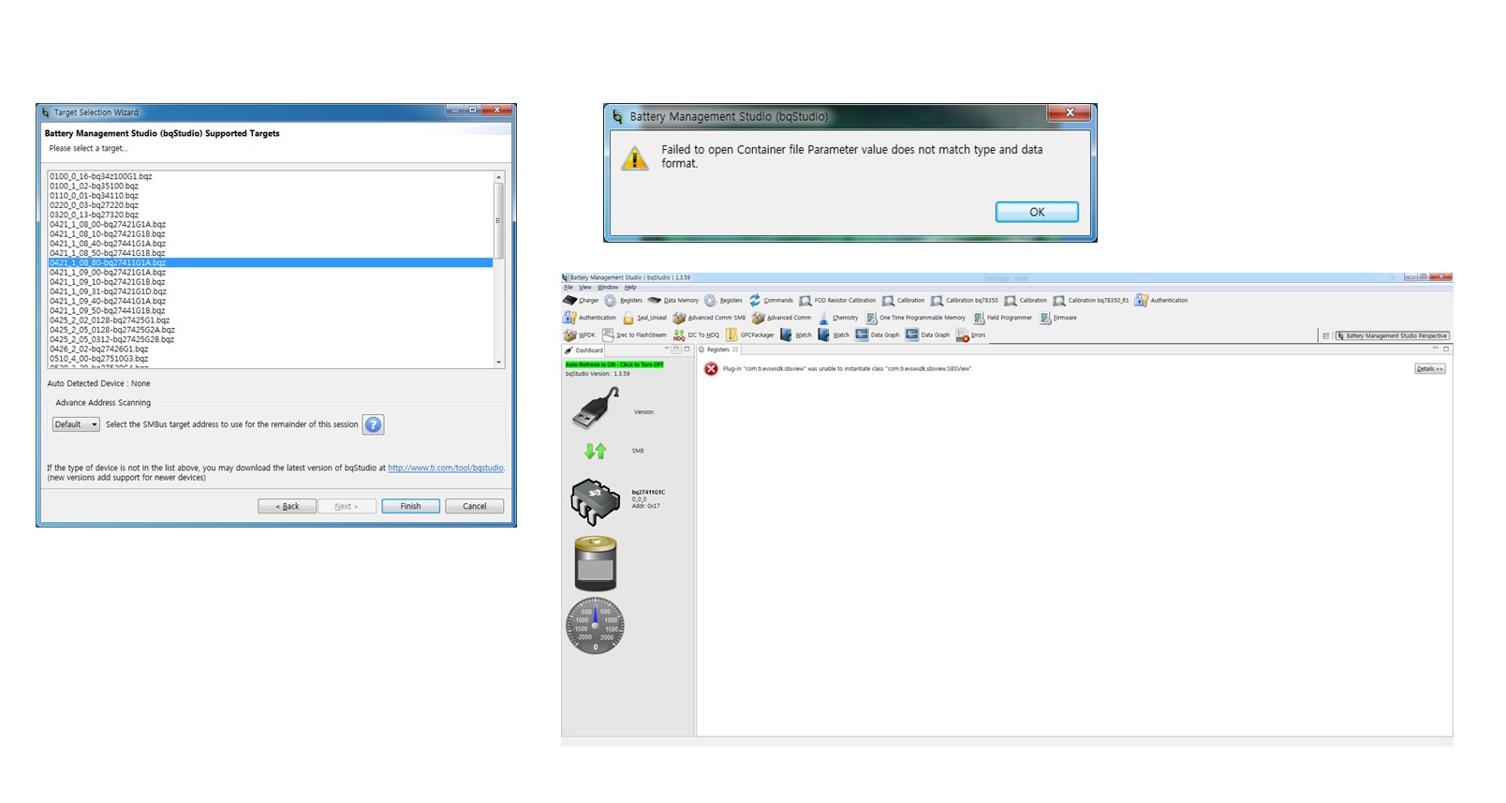The height and width of the screenshot is (803, 1506).
Task: Open the View menu in bqStudio
Action: coord(584,287)
